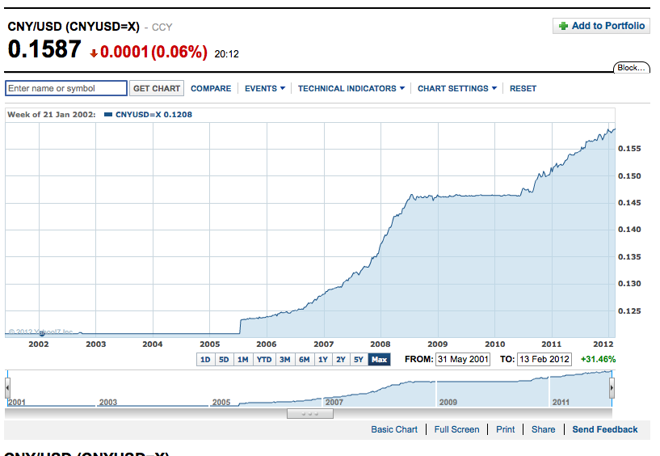Select the 1D time range
Image resolution: width=660 pixels, height=456 pixels.
205,360
